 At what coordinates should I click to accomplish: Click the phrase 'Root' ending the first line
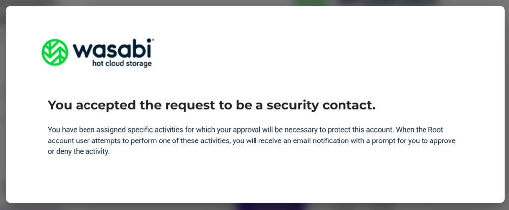click(x=435, y=130)
